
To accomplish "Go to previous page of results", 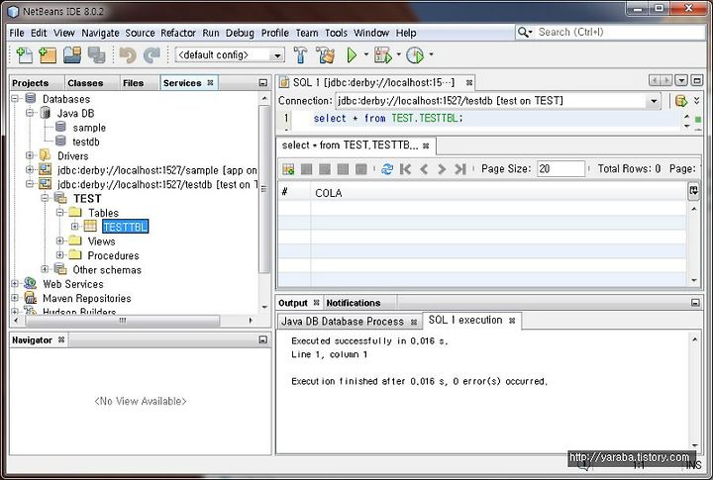I will (x=424, y=169).
